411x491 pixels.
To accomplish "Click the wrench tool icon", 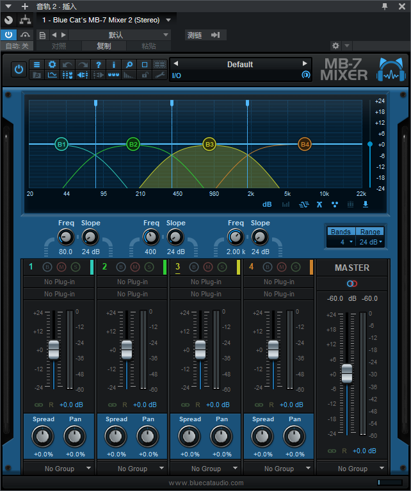I will [160, 75].
